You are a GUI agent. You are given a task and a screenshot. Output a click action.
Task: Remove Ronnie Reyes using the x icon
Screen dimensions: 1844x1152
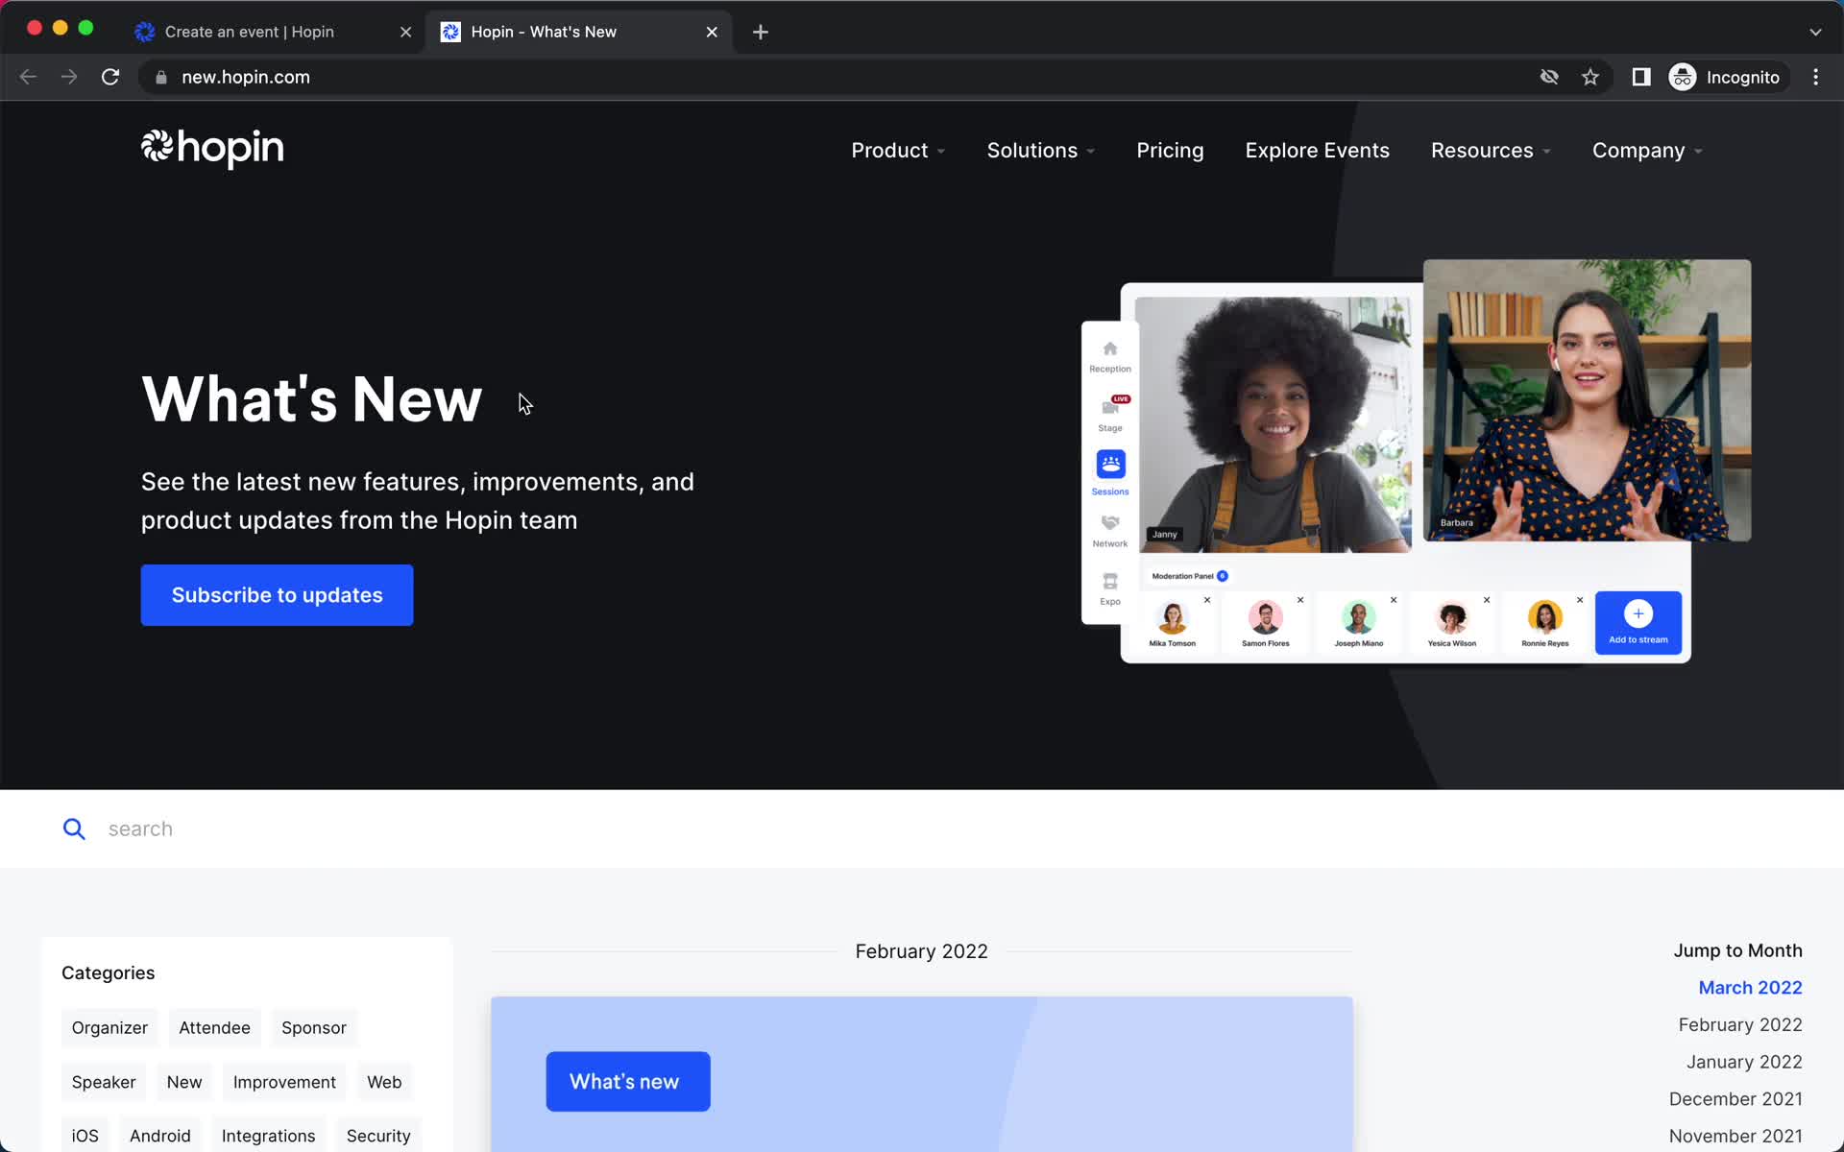[x=1580, y=600]
